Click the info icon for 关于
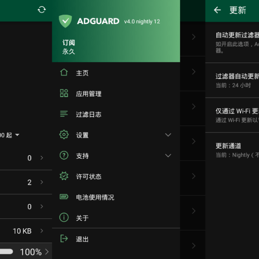 64,218
